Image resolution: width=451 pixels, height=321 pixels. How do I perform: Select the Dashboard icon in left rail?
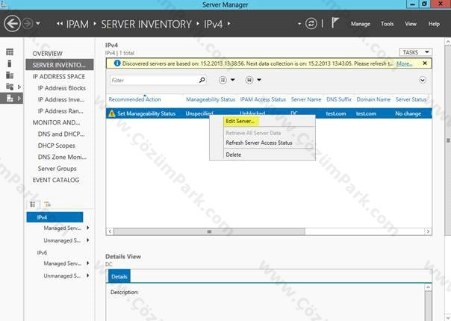click(x=10, y=52)
